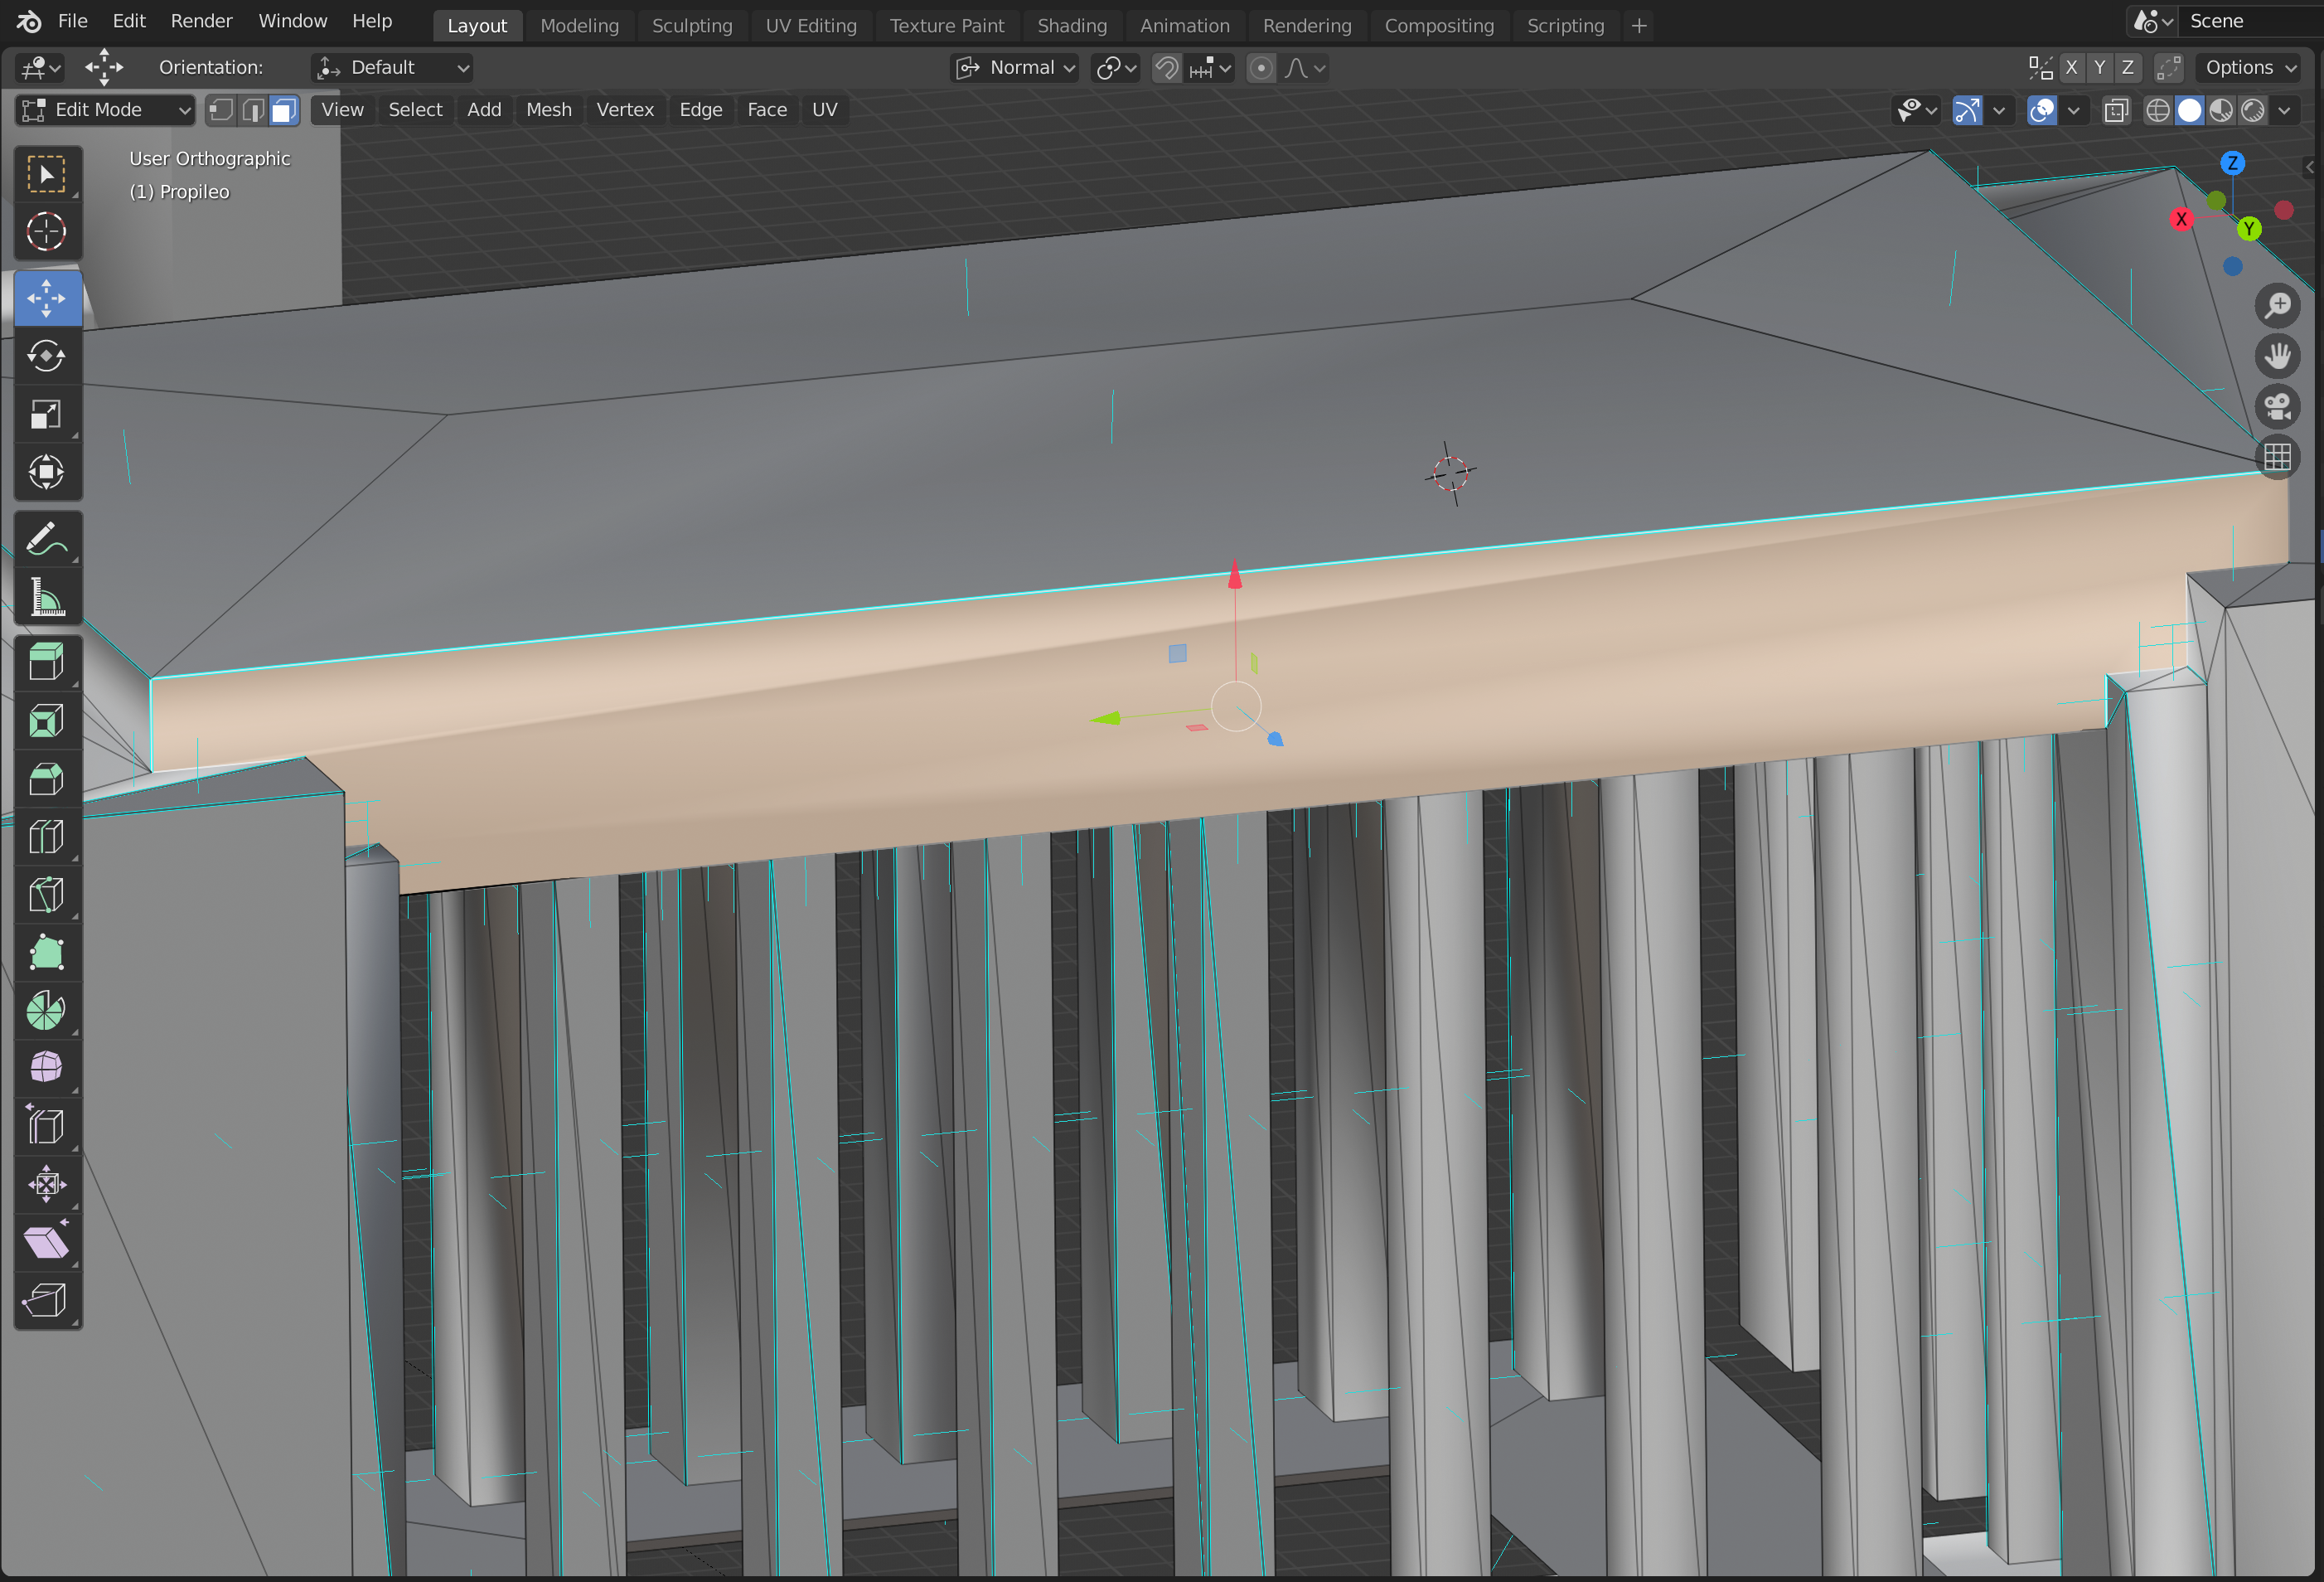
Task: Select the Measure tool
Action: (46, 597)
